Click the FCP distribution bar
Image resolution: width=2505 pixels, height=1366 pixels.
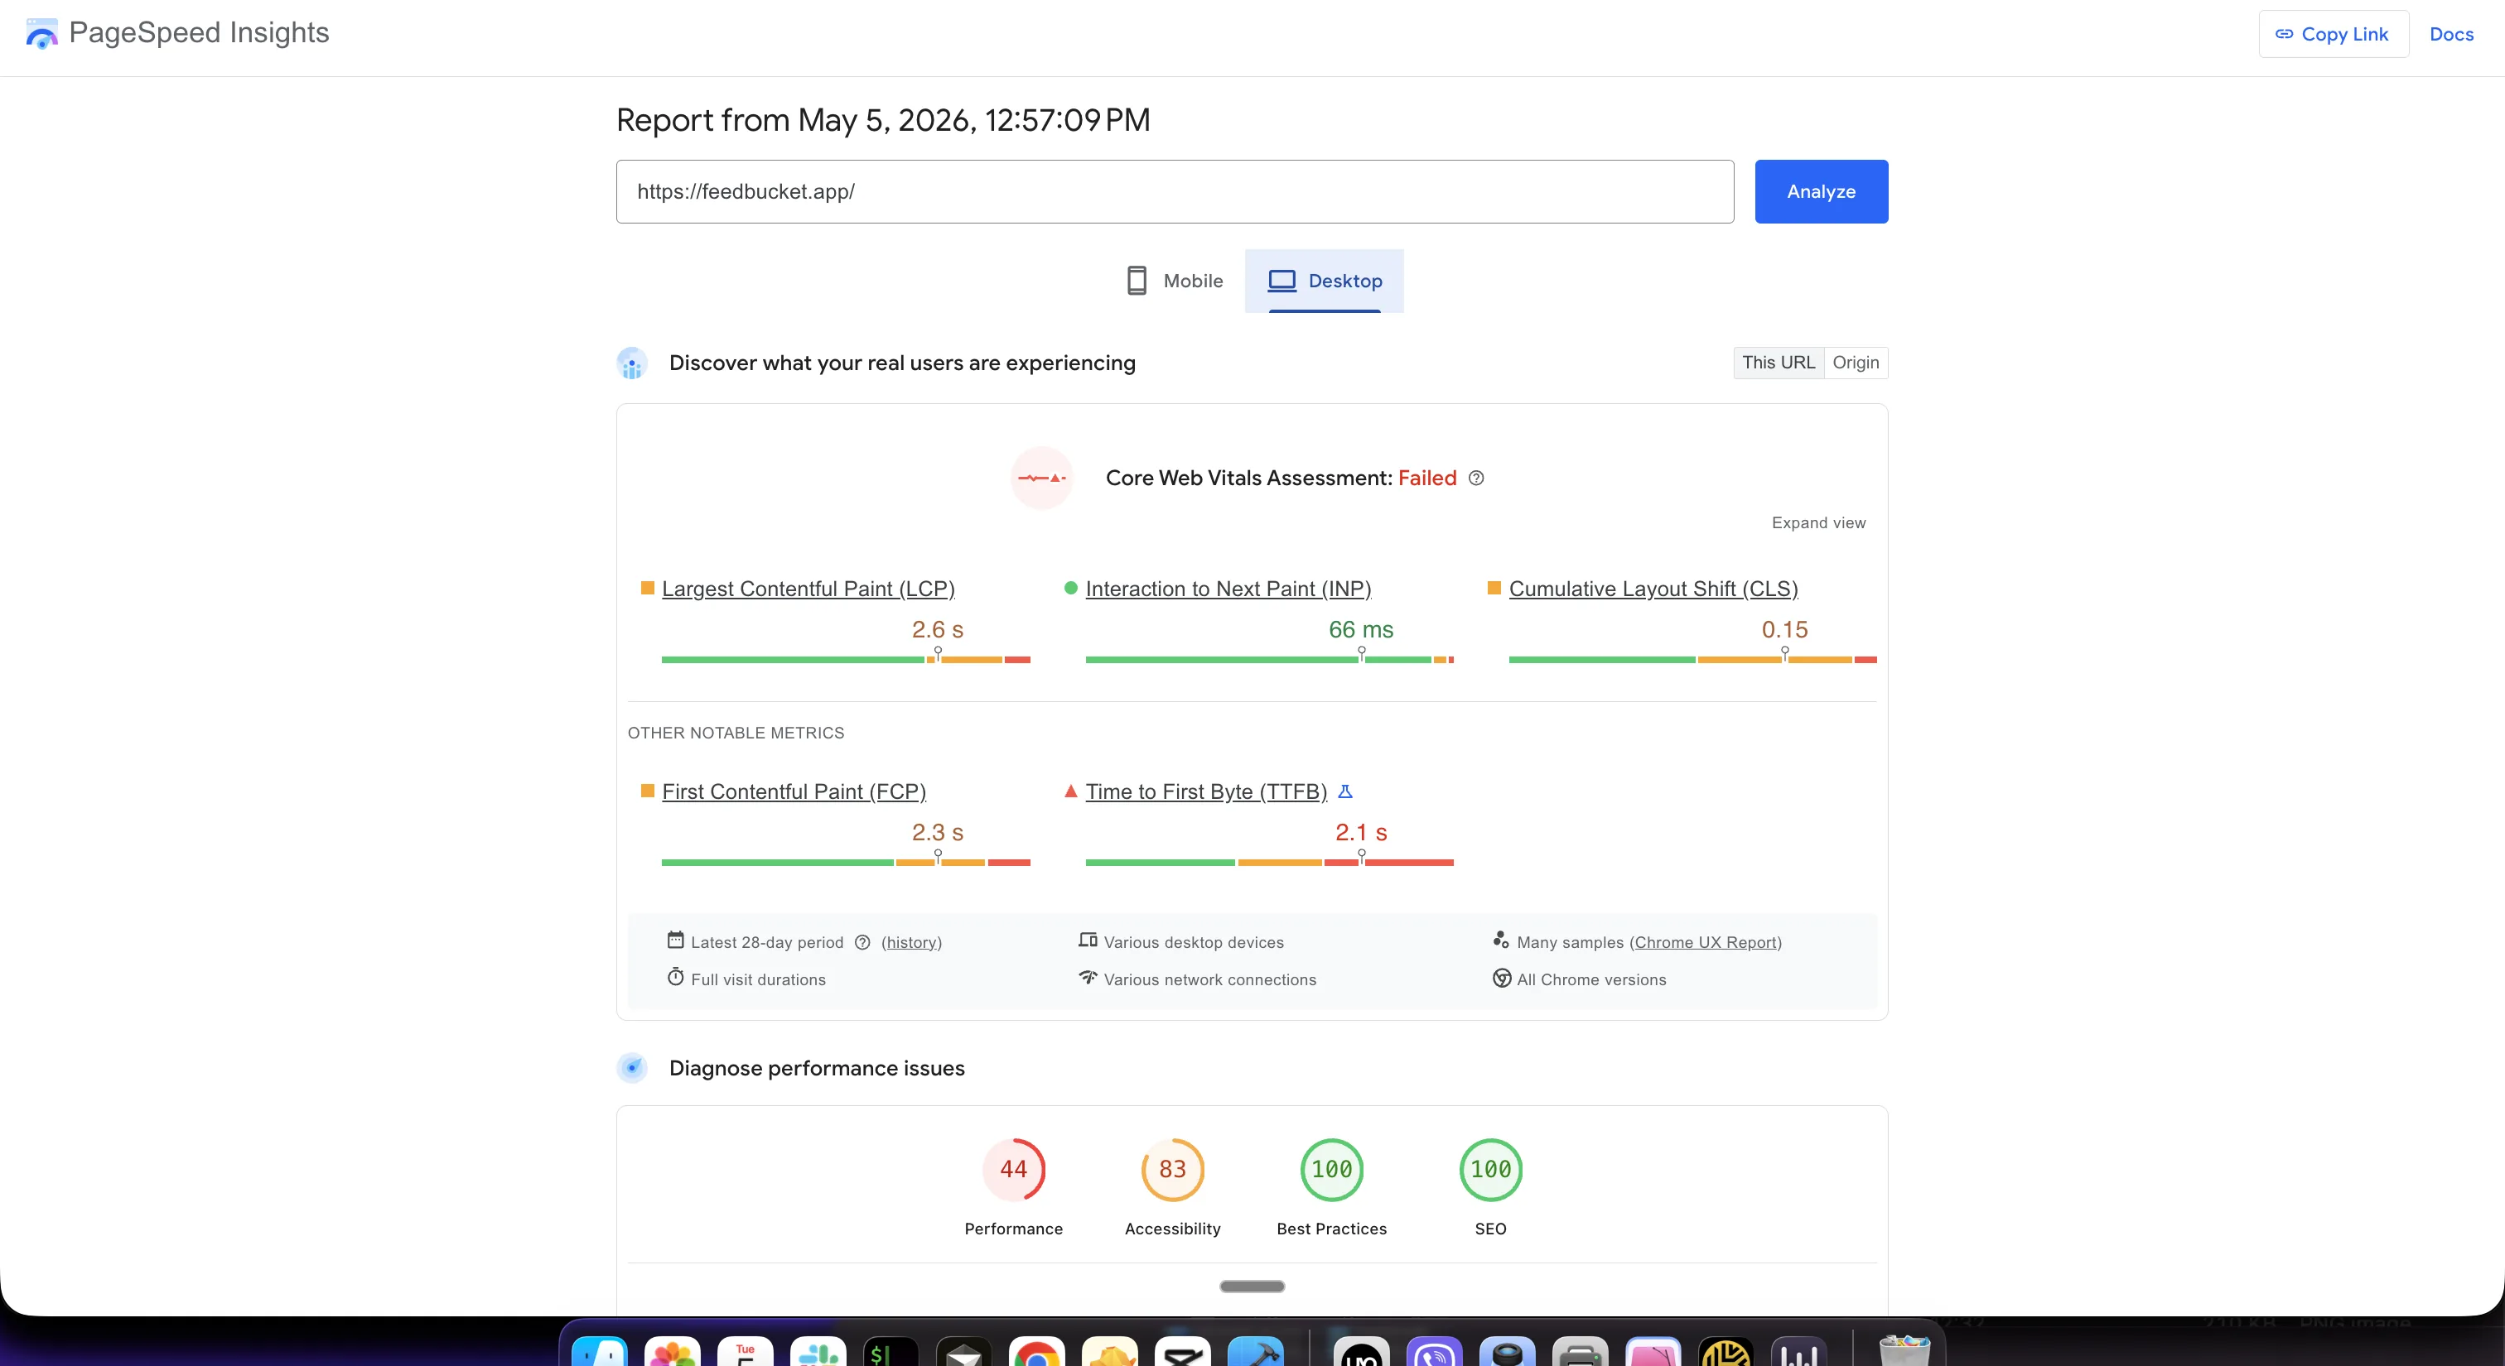point(846,863)
